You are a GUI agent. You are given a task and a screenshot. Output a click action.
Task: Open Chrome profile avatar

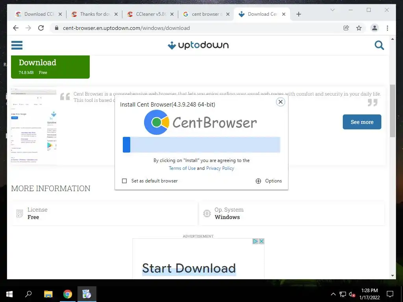pos(375,28)
